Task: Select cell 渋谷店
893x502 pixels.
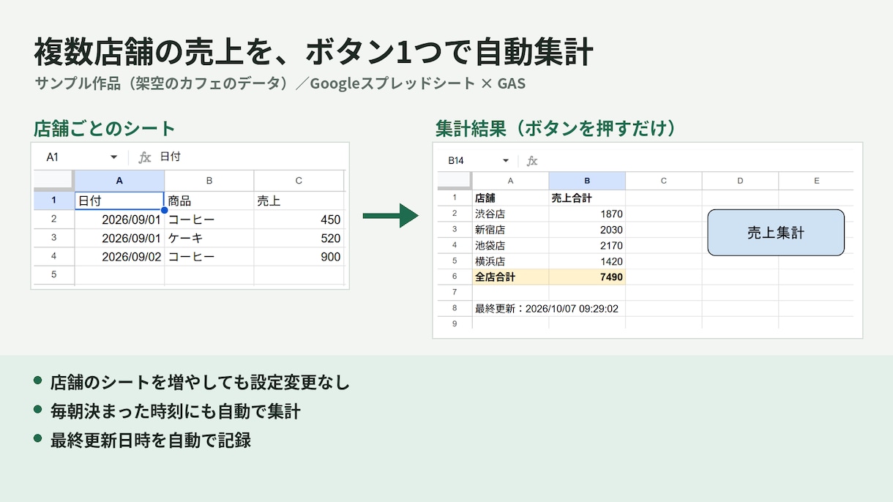Action: pyautogui.click(x=510, y=214)
